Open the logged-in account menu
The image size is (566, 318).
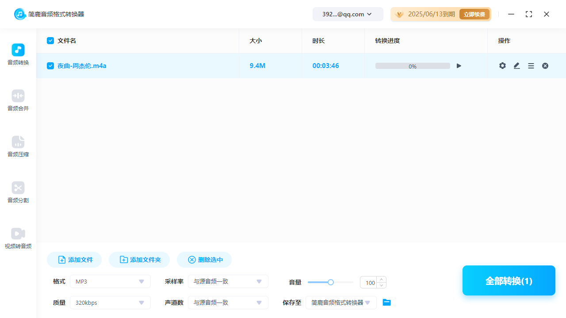click(348, 14)
